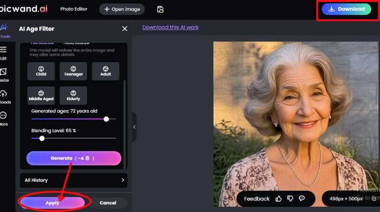380x212 pixels.
Task: Click the filter panel vertical scrollbar
Action: point(124,124)
